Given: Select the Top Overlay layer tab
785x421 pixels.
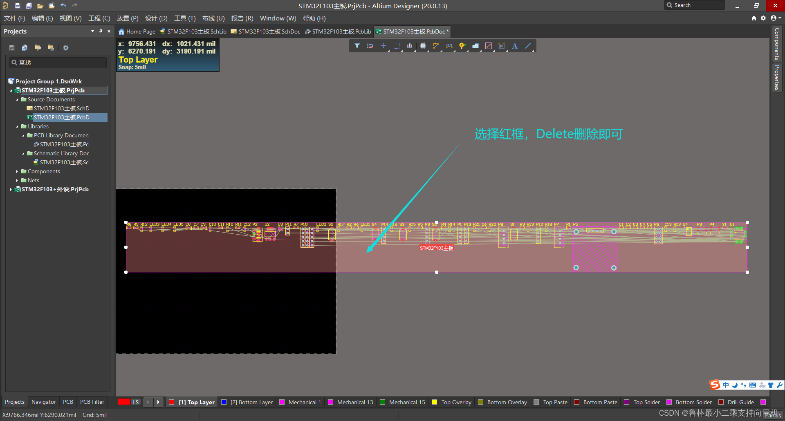Looking at the screenshot, I should [451, 402].
